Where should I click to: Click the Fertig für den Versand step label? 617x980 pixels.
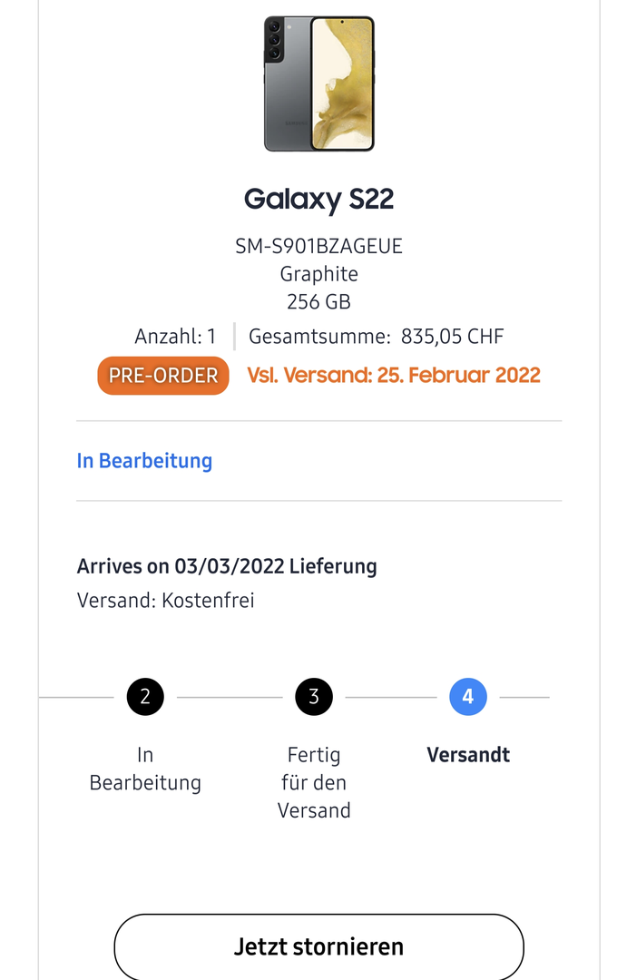pos(314,782)
